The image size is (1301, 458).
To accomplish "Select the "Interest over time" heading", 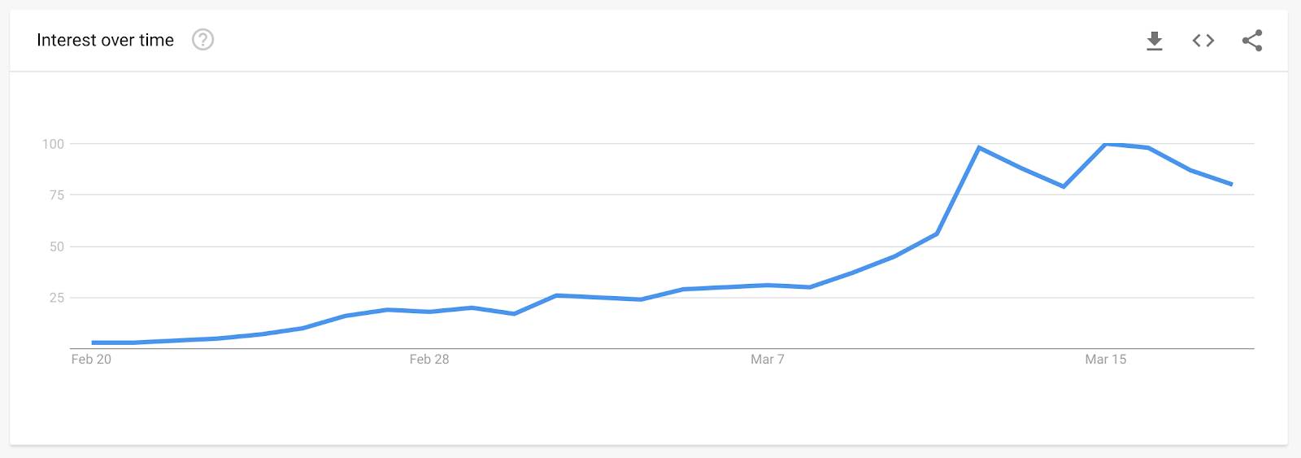I will 105,40.
